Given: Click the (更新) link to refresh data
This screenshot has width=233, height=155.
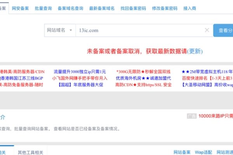Looking at the screenshot, I should point(195,51).
